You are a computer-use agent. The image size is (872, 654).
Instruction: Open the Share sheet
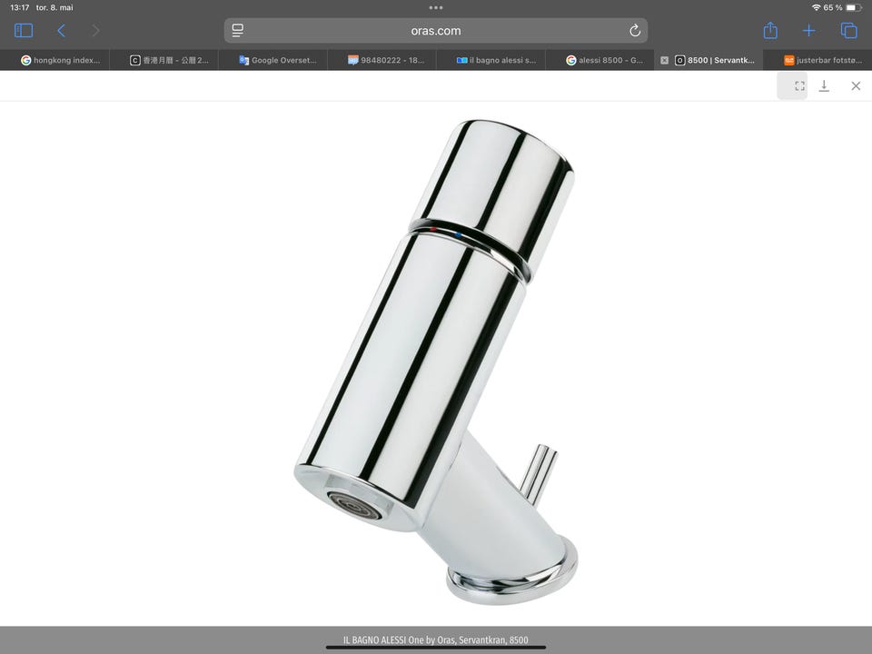[770, 30]
